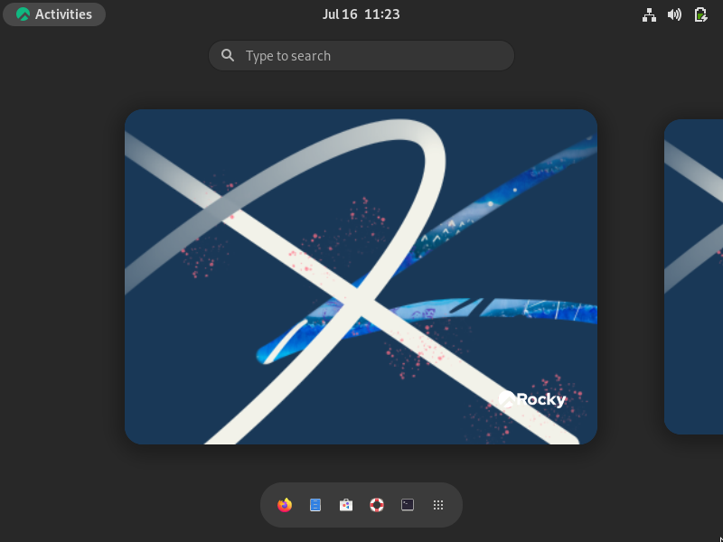This screenshot has width=723, height=542.
Task: Open the Activities overview button
Action: (x=54, y=14)
